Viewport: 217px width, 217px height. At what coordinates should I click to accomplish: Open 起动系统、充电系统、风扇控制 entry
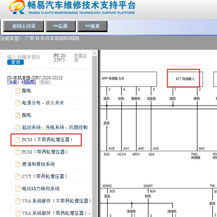pos(55,128)
